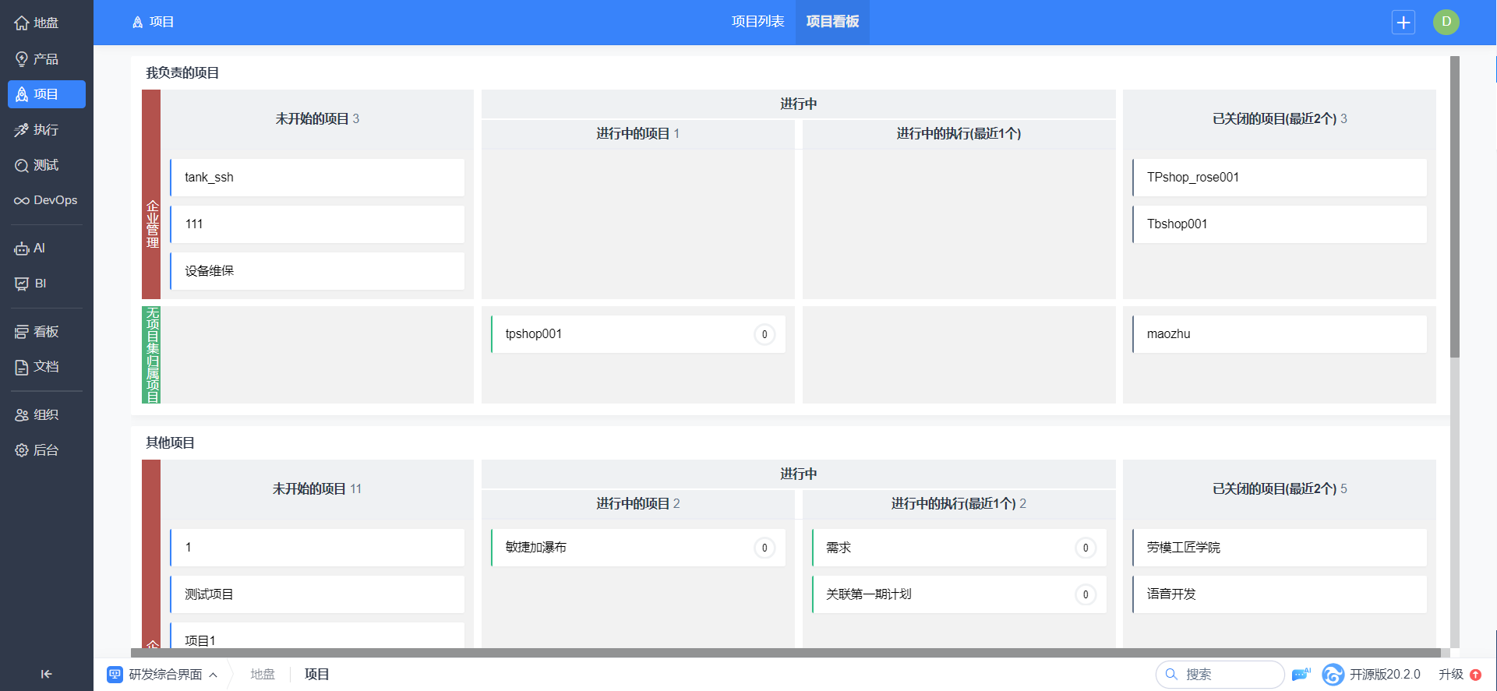This screenshot has width=1497, height=691.
Task: Open the tank_ssh project card
Action: (317, 178)
